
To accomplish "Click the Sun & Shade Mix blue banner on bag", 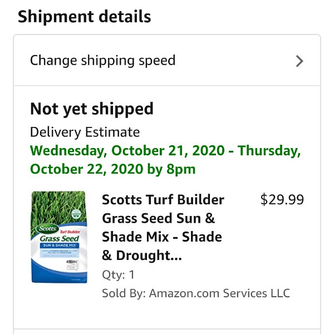I will click(60, 245).
